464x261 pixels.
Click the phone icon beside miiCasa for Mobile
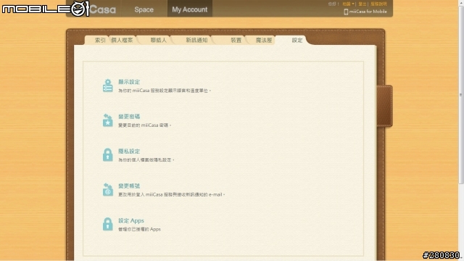pyautogui.click(x=346, y=12)
